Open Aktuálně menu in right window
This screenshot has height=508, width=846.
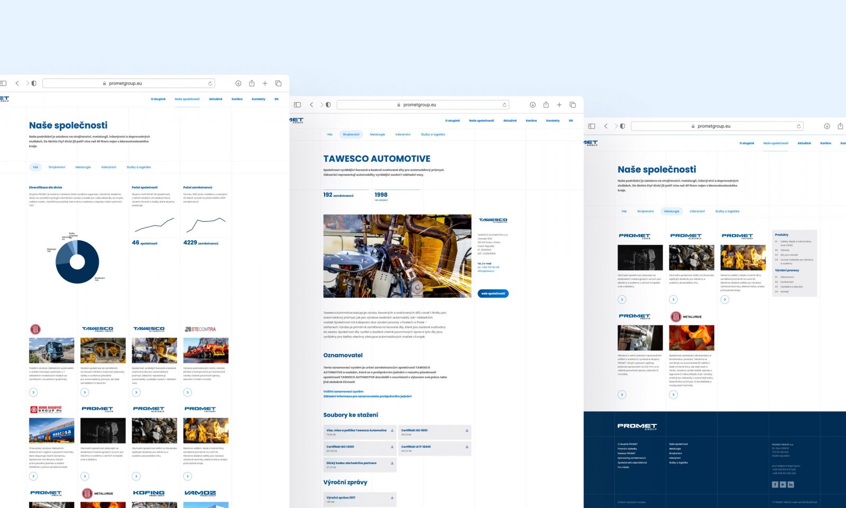click(x=804, y=143)
